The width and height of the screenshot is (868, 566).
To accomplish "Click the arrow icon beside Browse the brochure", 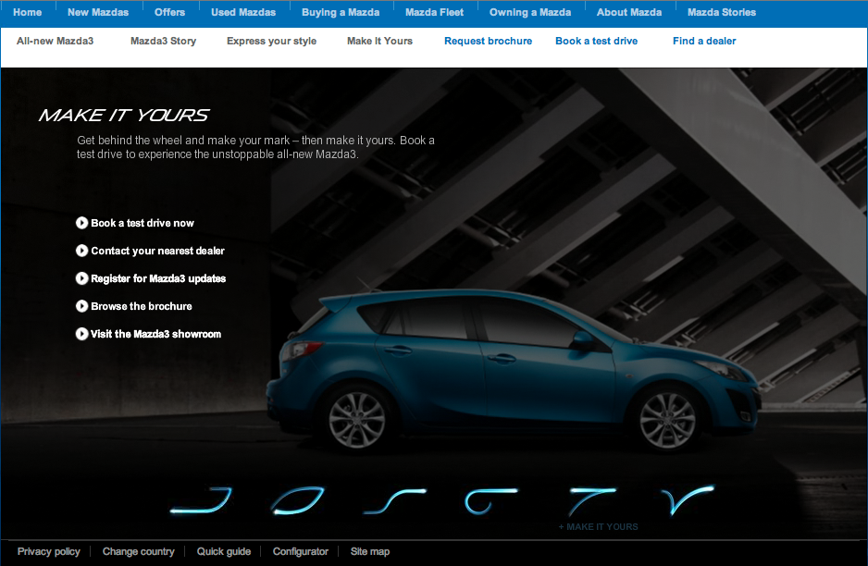I will (x=82, y=306).
